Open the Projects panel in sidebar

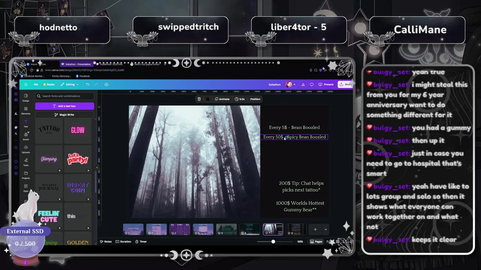click(x=26, y=175)
